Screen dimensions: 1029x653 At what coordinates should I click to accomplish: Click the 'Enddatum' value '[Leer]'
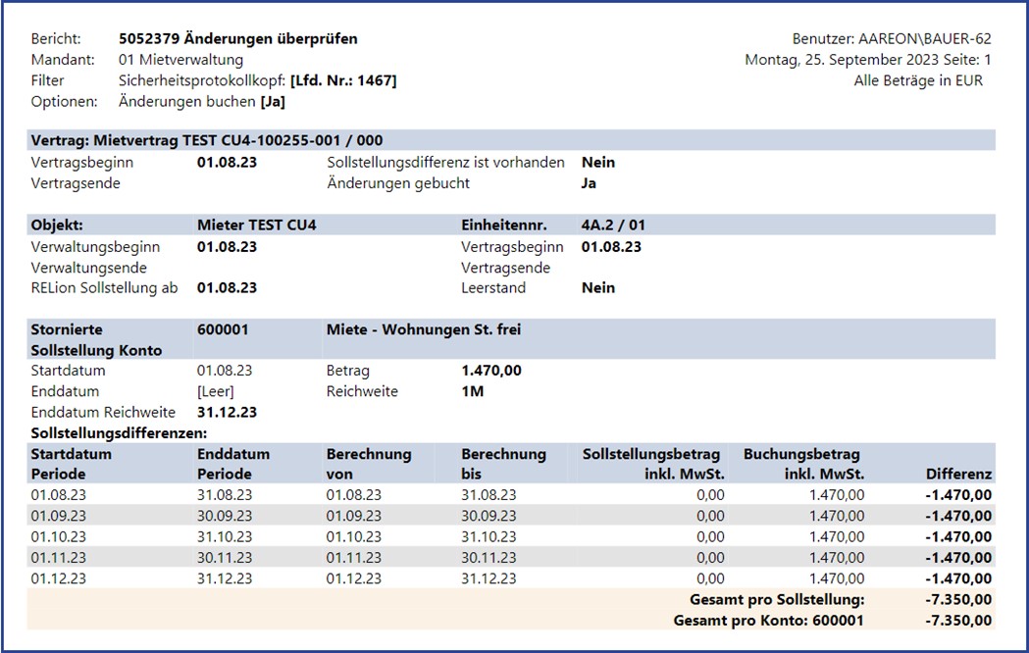click(x=216, y=392)
